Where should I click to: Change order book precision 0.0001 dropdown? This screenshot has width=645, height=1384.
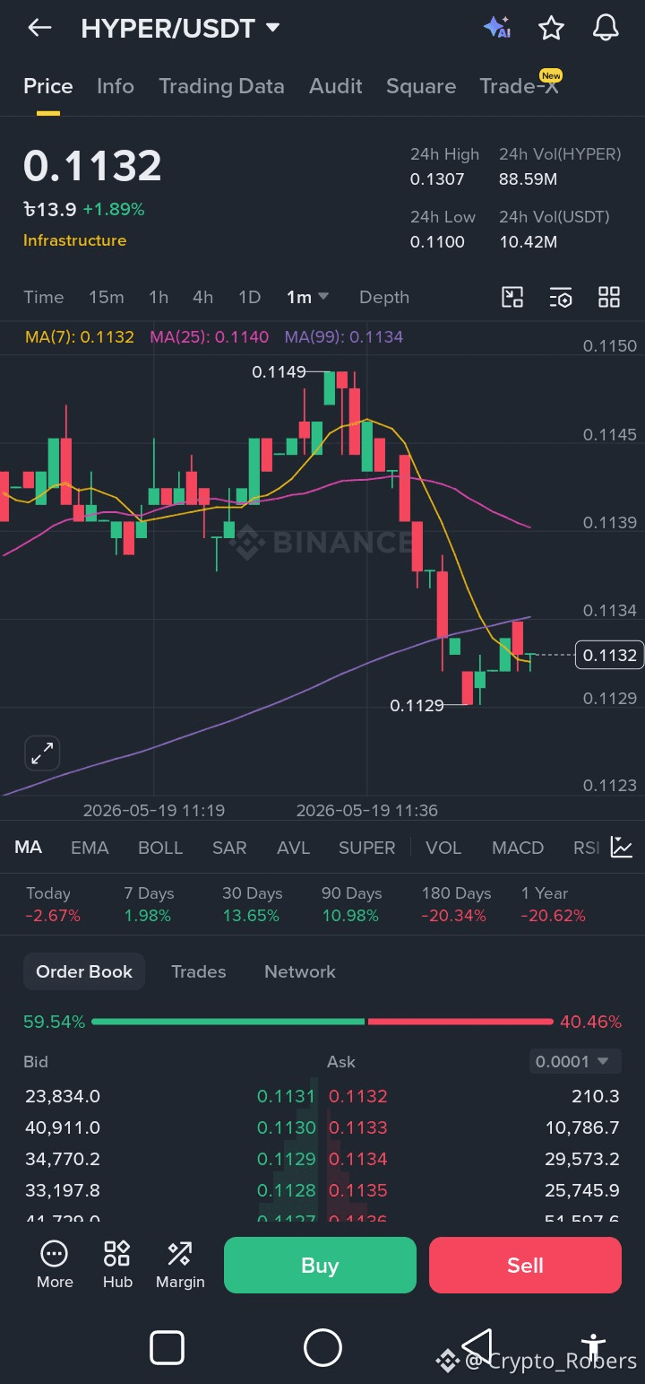574,1061
